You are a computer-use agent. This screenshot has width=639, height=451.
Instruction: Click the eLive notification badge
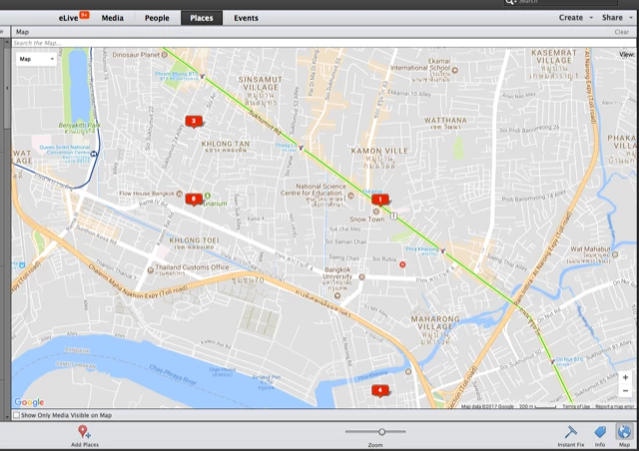84,15
